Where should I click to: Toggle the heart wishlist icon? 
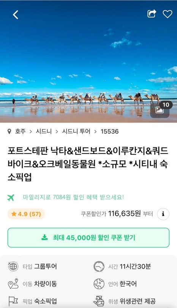tap(168, 14)
